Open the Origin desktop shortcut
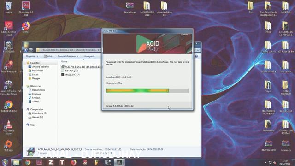Viewport: 295px width, 166px height. [x=8, y=146]
